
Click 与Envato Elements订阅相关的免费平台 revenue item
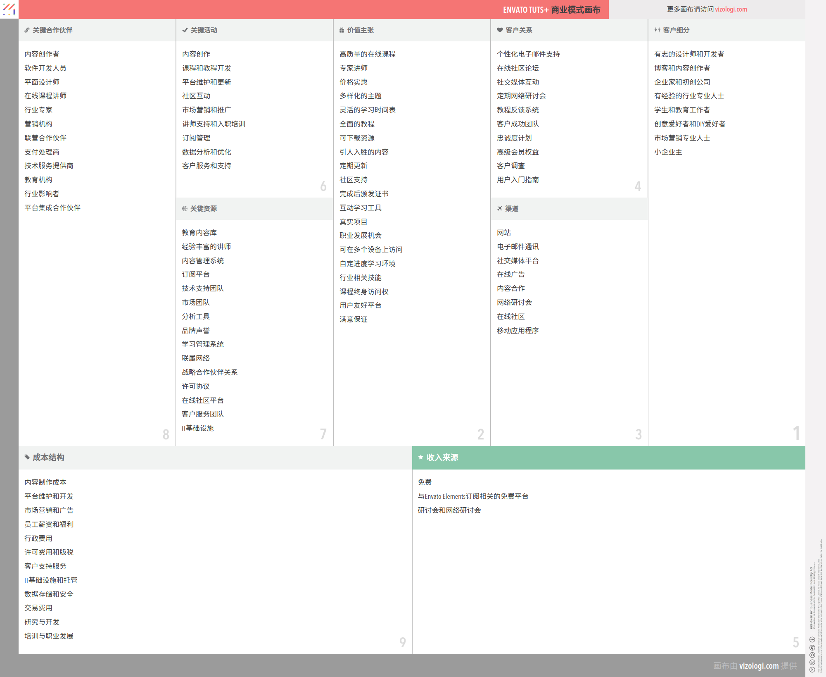pyautogui.click(x=473, y=496)
